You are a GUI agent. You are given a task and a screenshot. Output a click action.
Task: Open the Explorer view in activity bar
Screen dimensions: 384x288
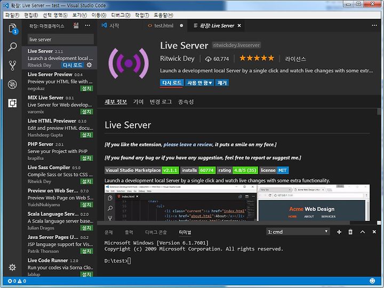(12, 29)
